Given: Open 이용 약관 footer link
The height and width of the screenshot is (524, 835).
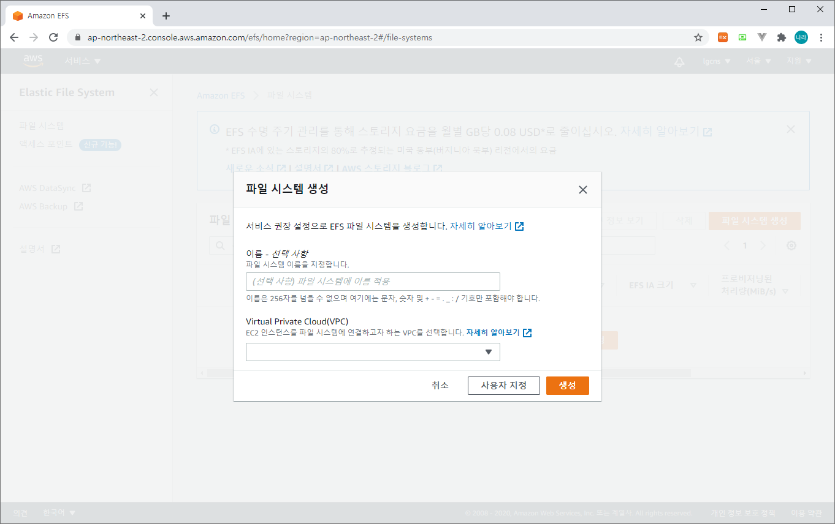Looking at the screenshot, I should [x=806, y=513].
